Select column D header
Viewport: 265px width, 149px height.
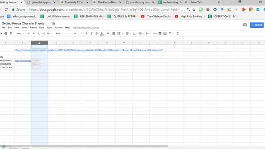(56, 43)
